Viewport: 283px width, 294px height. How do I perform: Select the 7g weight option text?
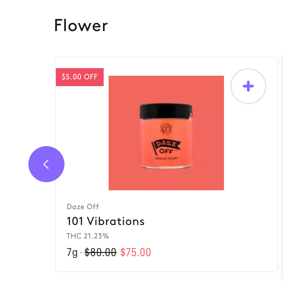pos(72,252)
